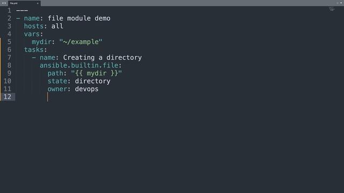Viewport: 344px width, 193px height.
Task: Click the 'hosts' key on line 3
Action: pos(34,26)
